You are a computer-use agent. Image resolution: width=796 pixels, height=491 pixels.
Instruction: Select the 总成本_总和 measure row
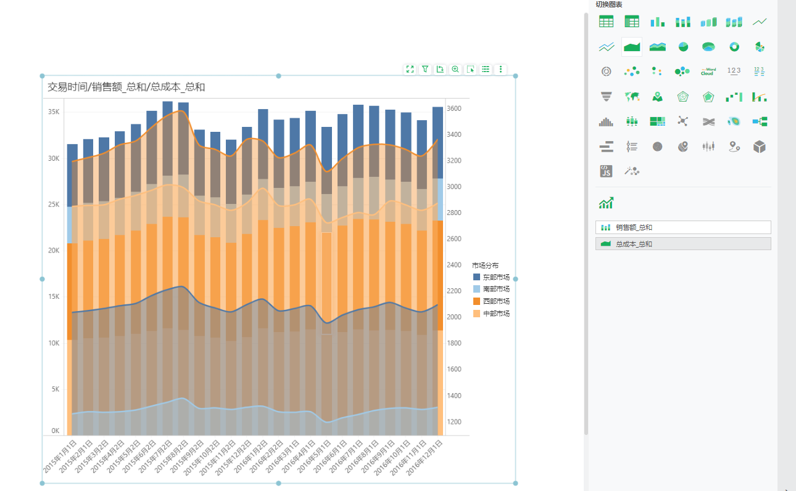(683, 244)
